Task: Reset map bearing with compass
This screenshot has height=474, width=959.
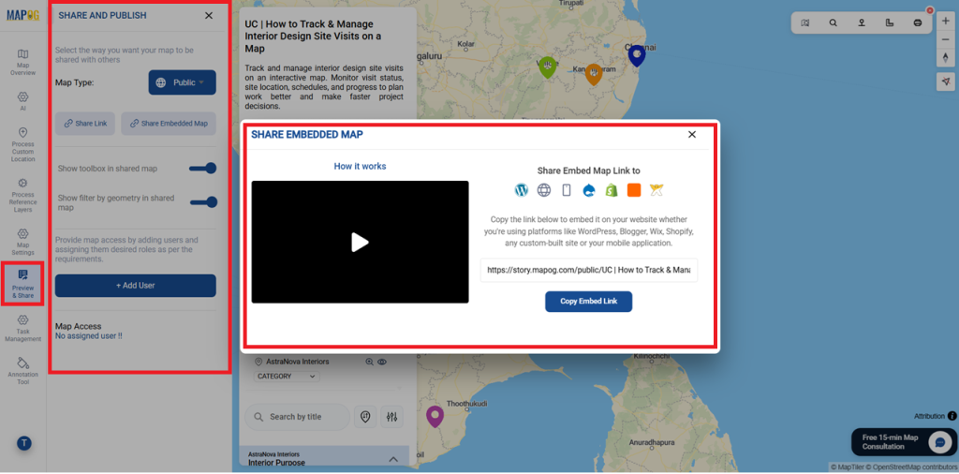Action: [x=946, y=57]
